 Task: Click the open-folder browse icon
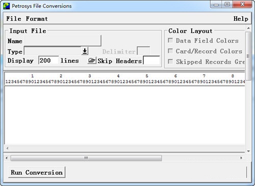(x=92, y=60)
